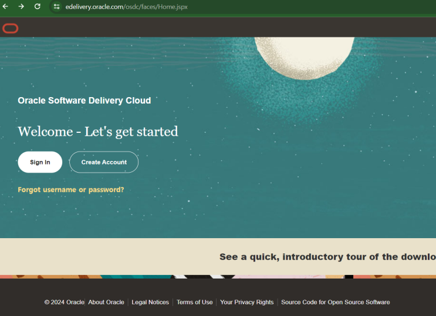Image resolution: width=436 pixels, height=316 pixels.
Task: Click the browser forward arrow
Action: pos(21,6)
